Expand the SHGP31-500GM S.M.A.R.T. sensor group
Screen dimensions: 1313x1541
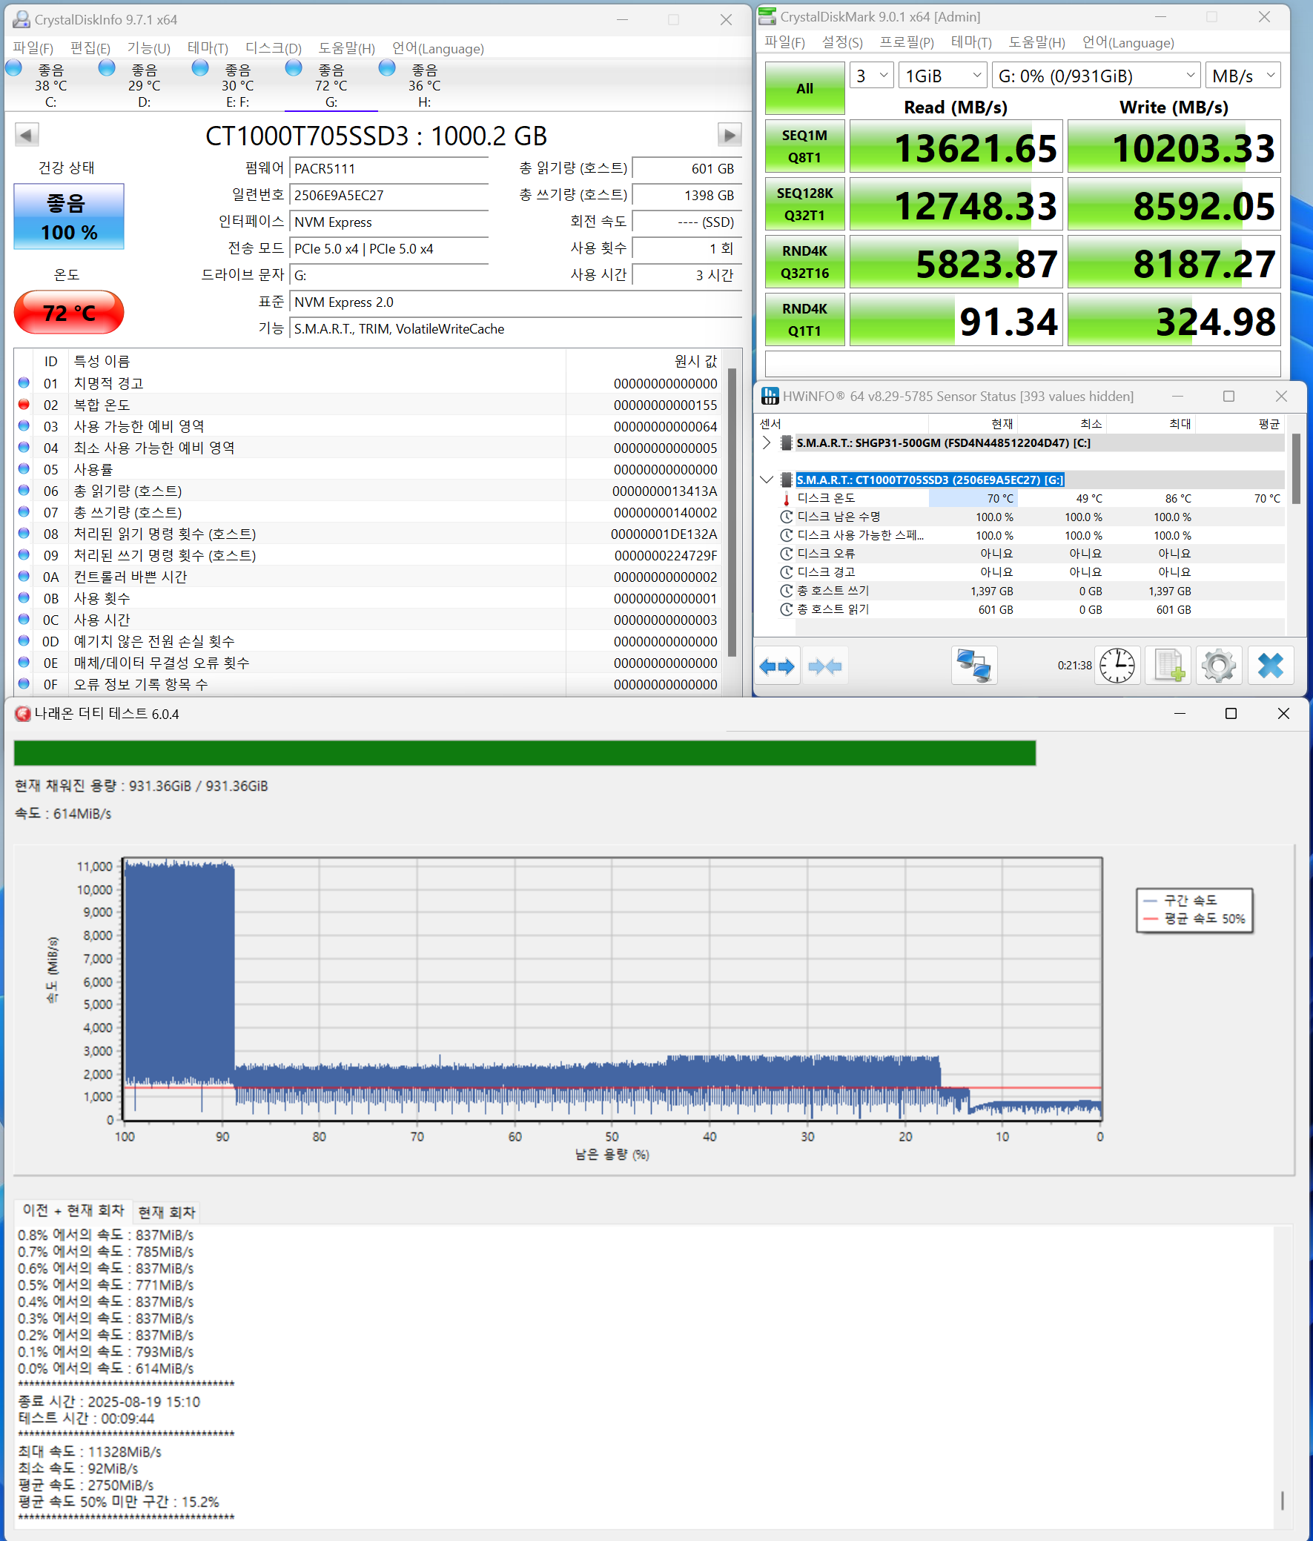click(767, 443)
